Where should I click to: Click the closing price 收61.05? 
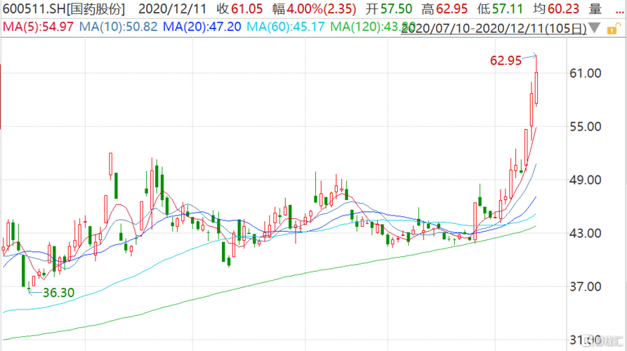click(240, 9)
